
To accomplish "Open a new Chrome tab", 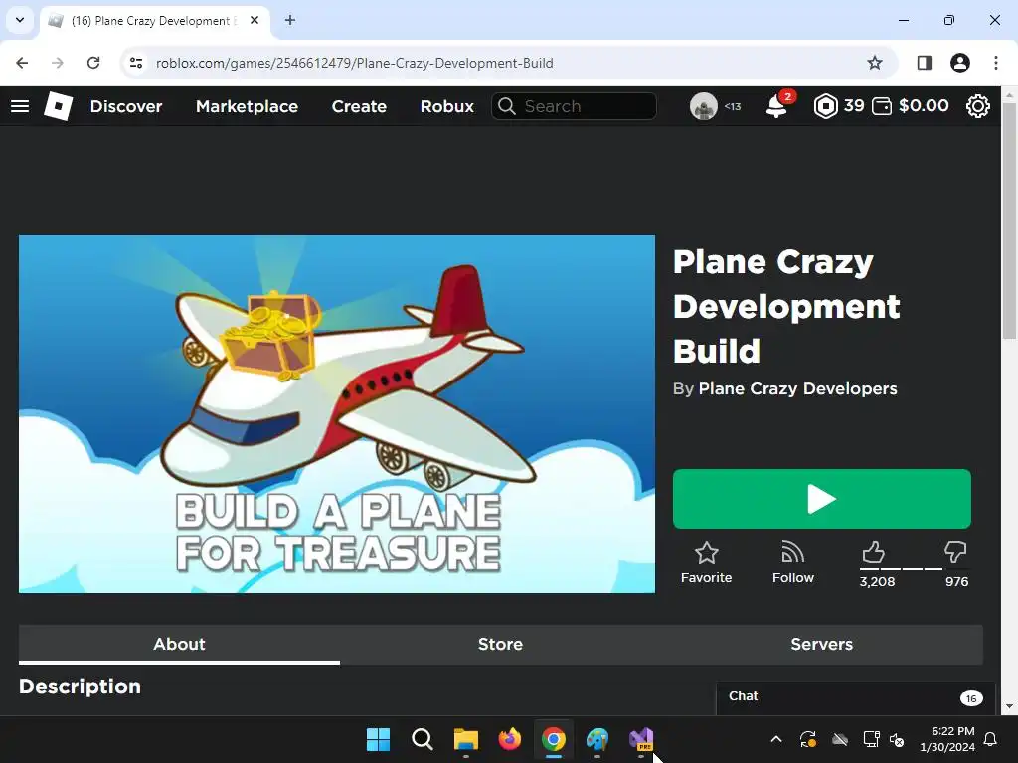I will [x=290, y=20].
